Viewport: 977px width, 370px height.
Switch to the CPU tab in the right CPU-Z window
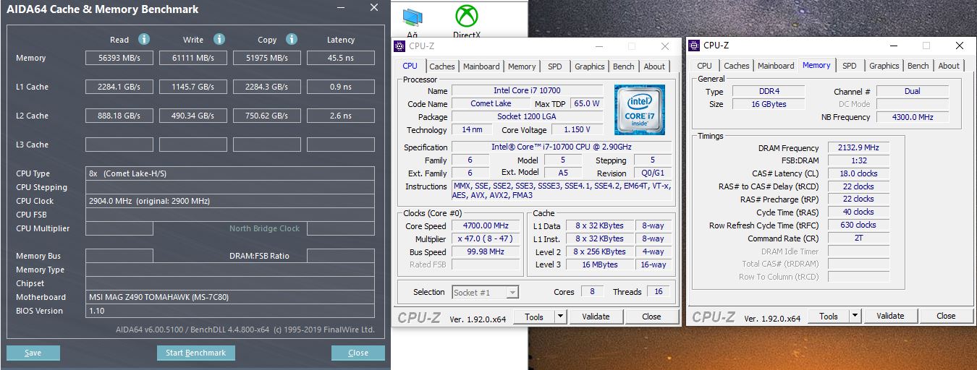705,66
